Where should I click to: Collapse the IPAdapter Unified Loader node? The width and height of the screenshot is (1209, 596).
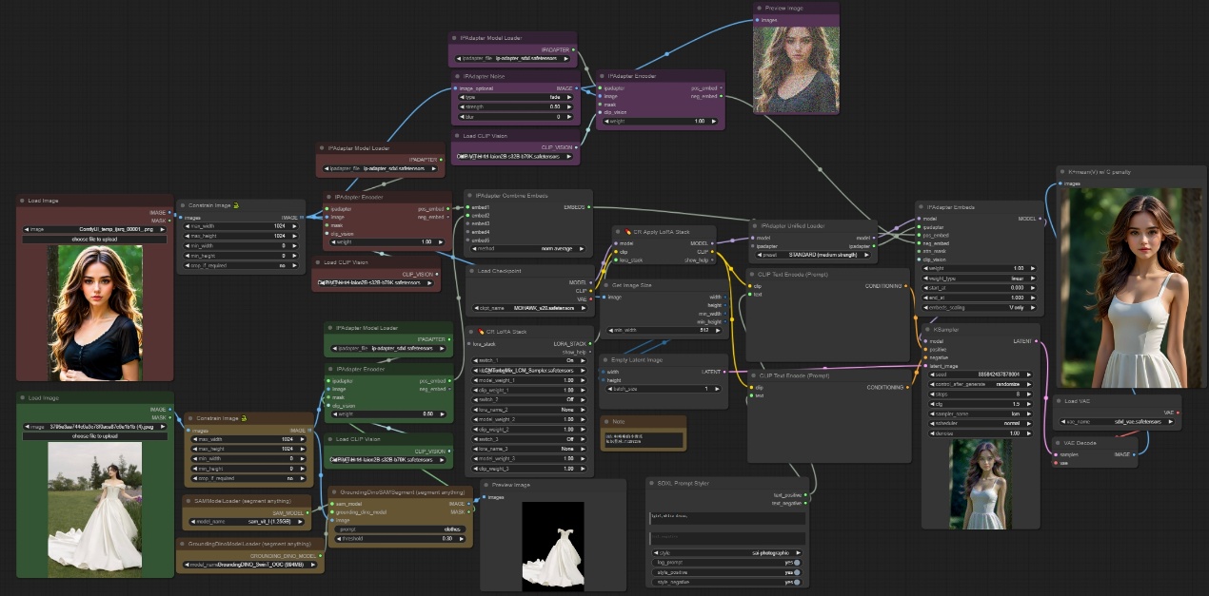click(x=755, y=226)
